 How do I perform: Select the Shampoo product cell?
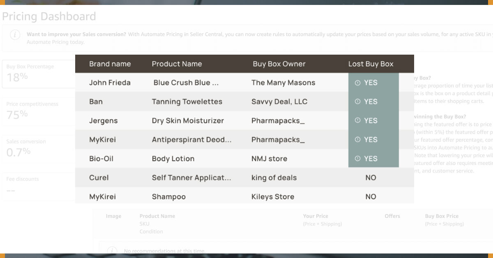pyautogui.click(x=168, y=197)
